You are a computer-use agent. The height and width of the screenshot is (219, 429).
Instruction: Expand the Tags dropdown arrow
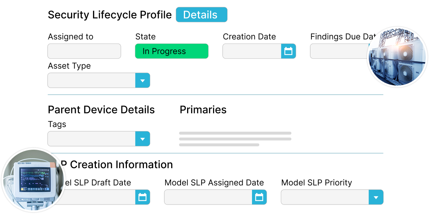coord(142,139)
